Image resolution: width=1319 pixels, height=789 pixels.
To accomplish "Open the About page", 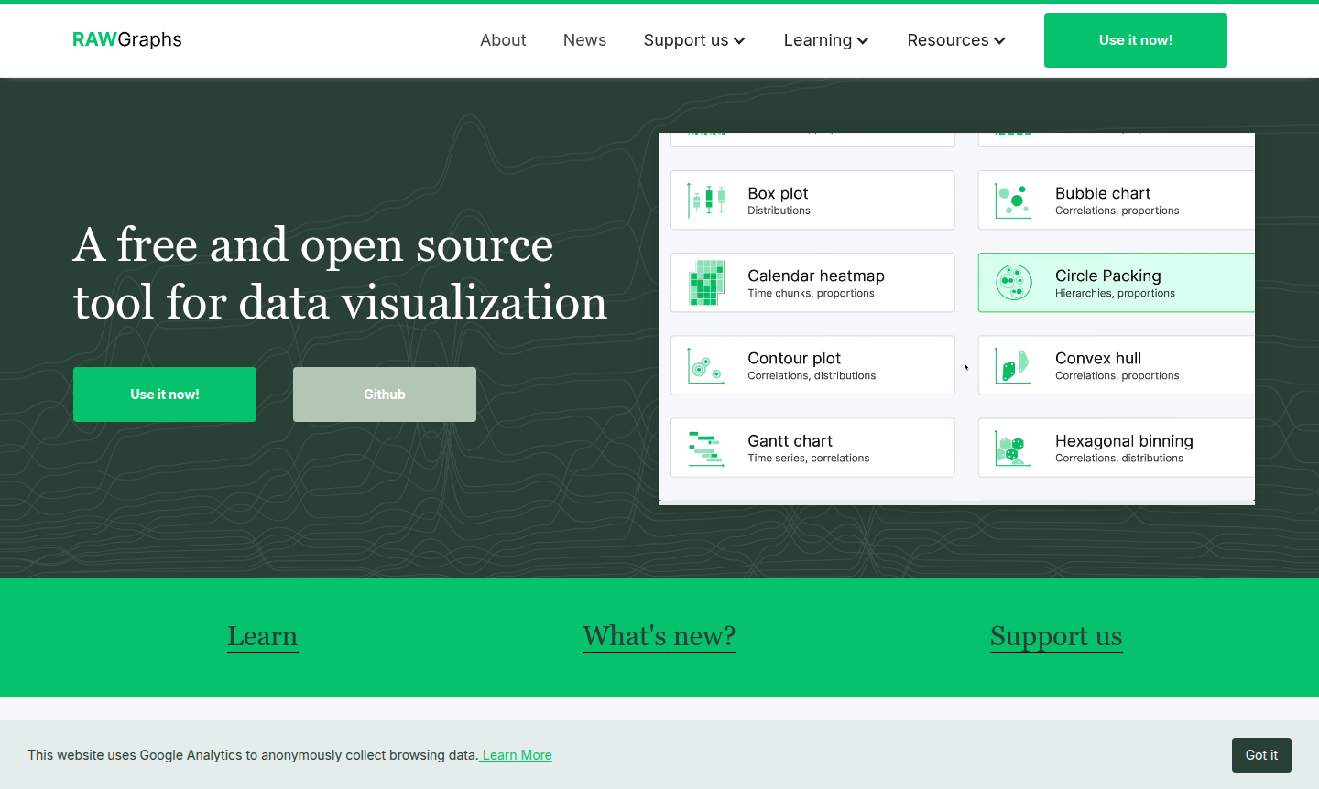I will 503,40.
